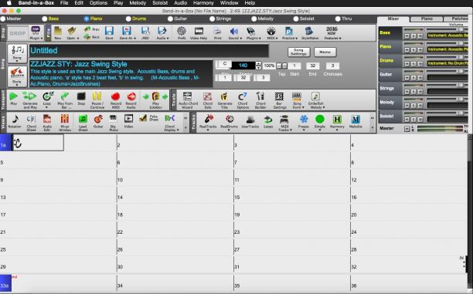Screen dimensions: 473x294
Task: Select the Strings track radio button
Action: [x=213, y=19]
